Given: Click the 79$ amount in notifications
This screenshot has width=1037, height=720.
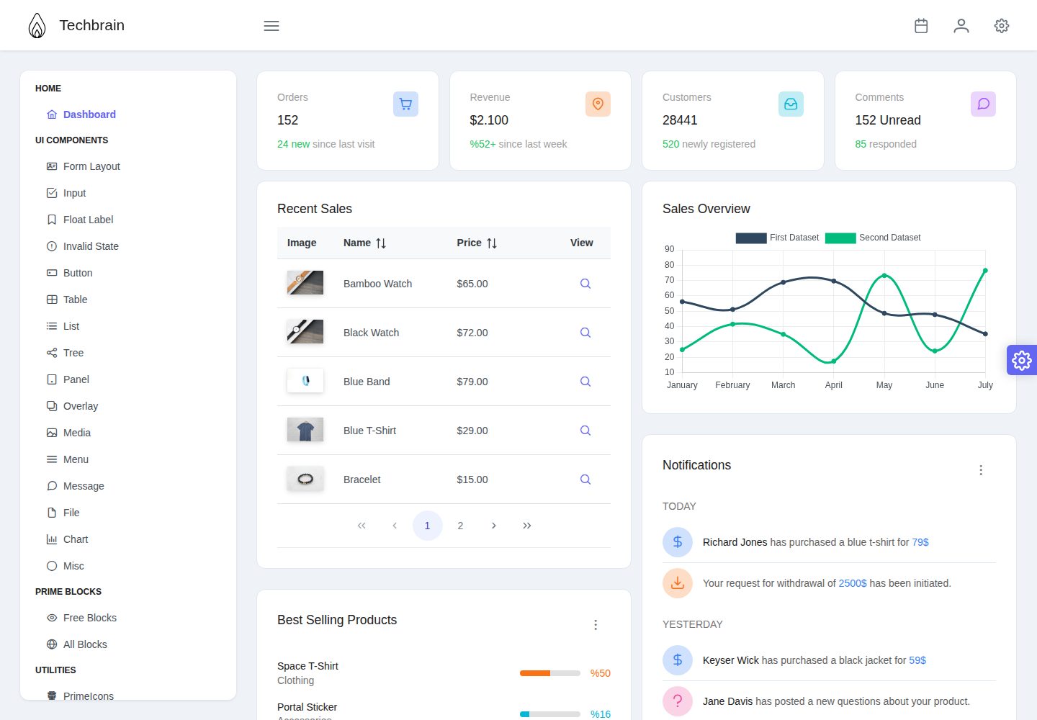Looking at the screenshot, I should click(920, 542).
